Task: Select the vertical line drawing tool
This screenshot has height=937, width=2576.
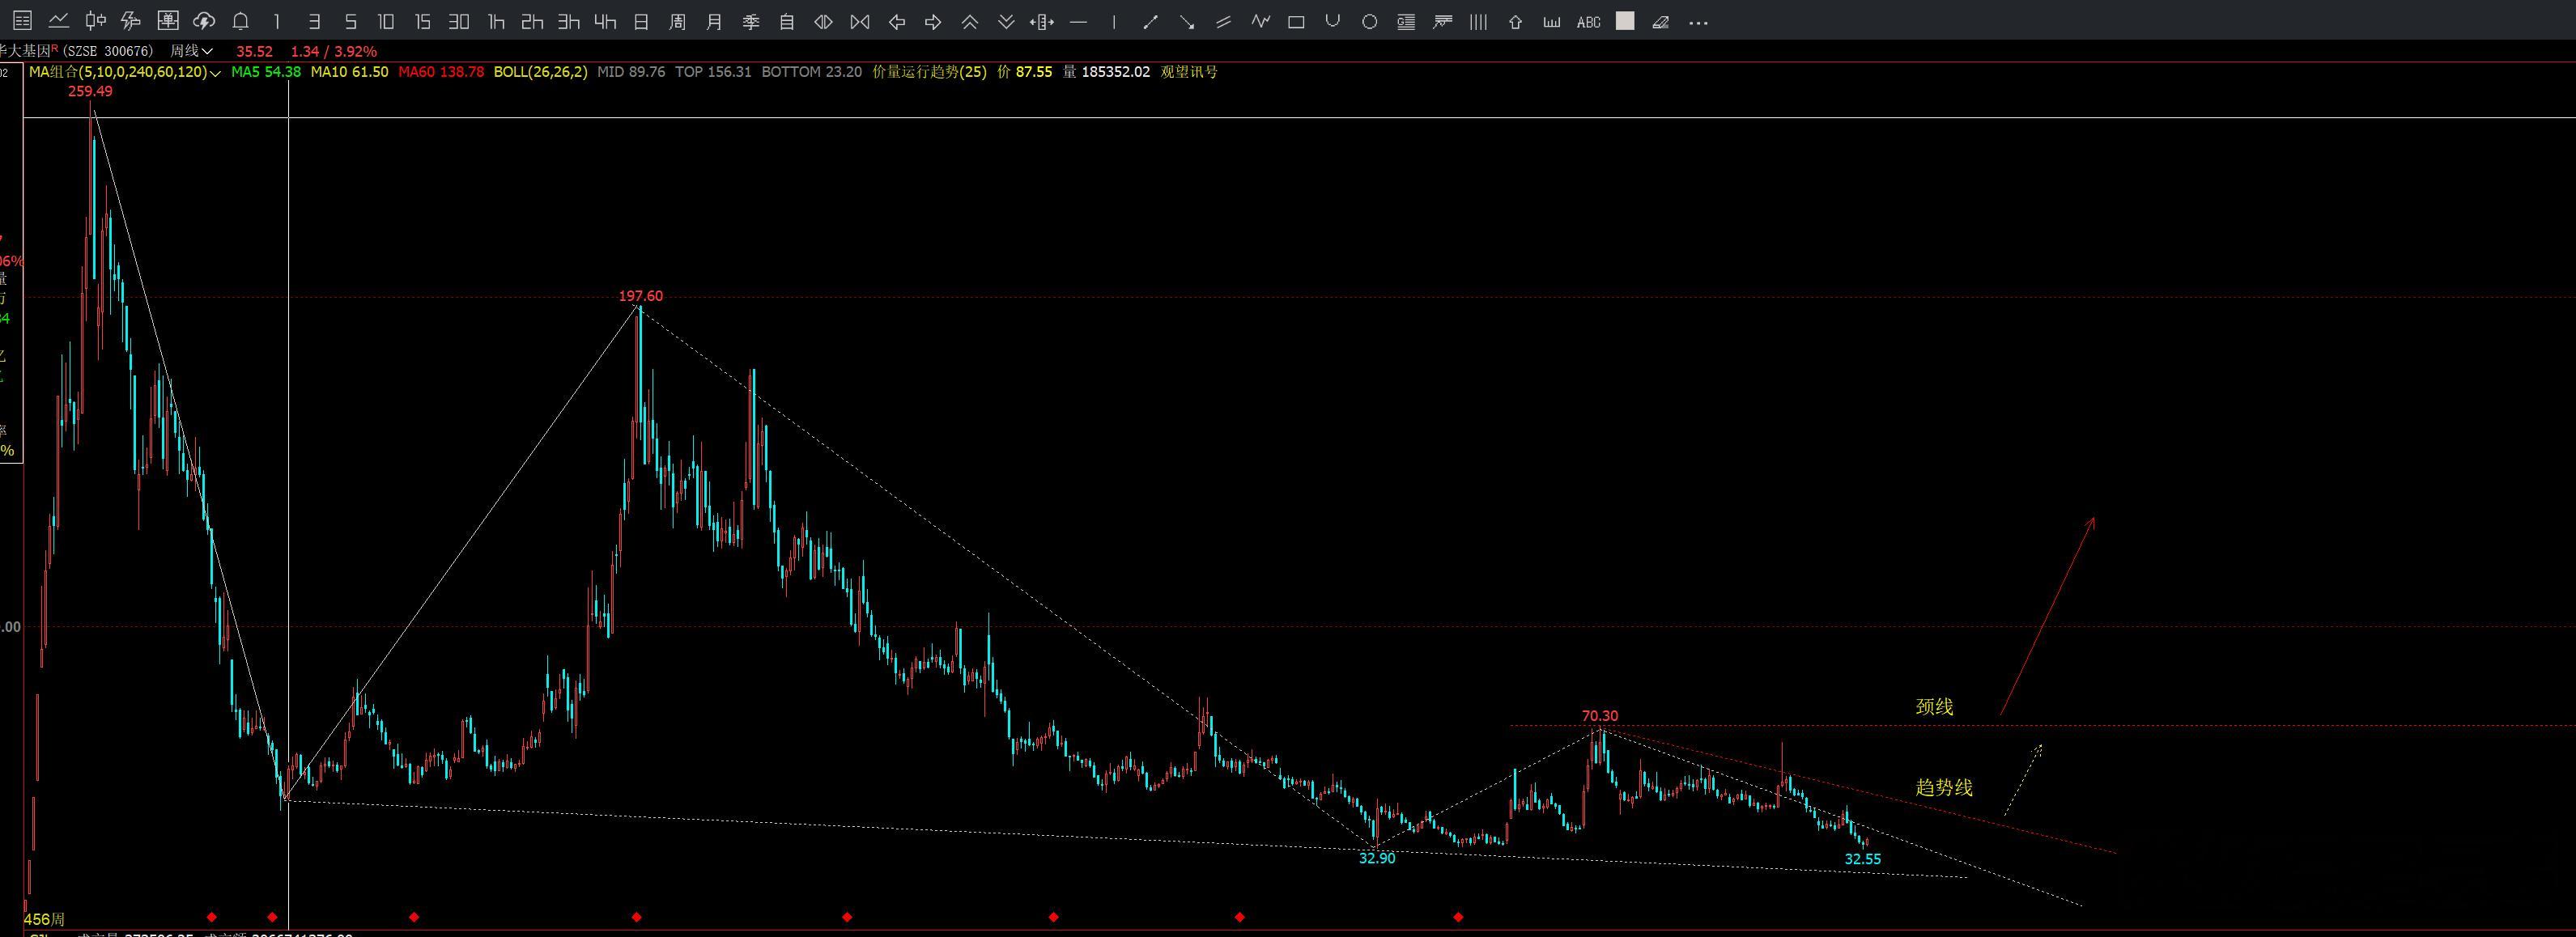Action: (x=1114, y=21)
